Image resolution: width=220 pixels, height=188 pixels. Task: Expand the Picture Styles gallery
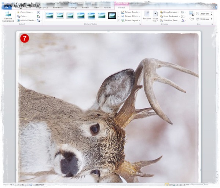[x=119, y=21]
